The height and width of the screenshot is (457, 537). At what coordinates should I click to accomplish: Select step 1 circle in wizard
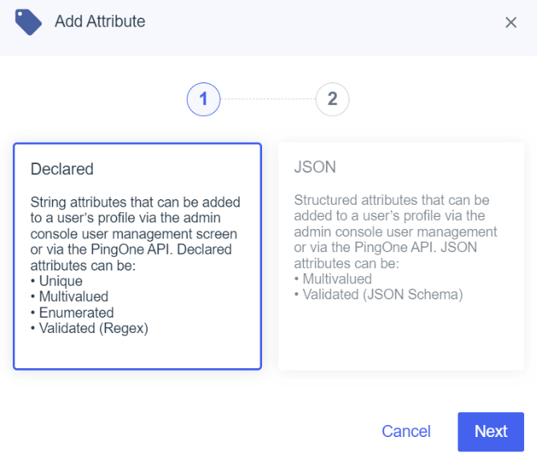(x=204, y=99)
